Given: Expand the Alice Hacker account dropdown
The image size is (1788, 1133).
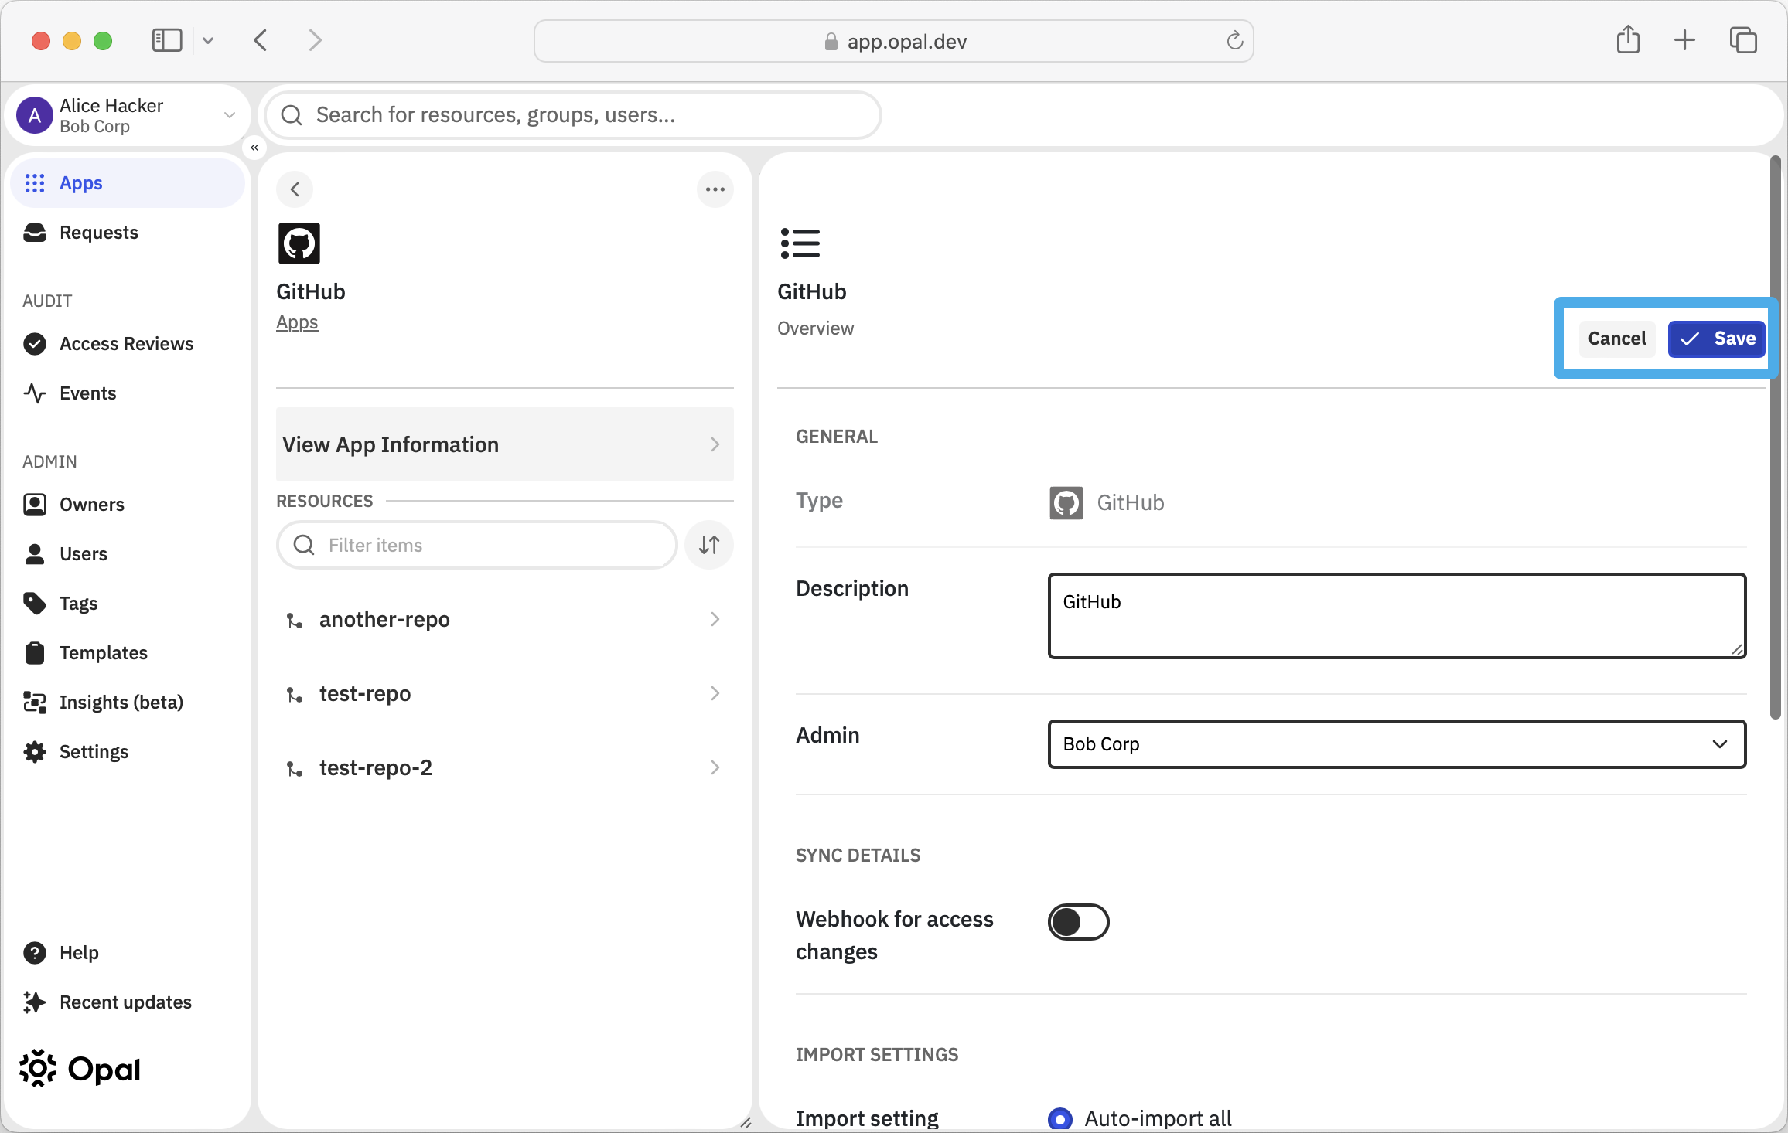Looking at the screenshot, I should coord(230,115).
